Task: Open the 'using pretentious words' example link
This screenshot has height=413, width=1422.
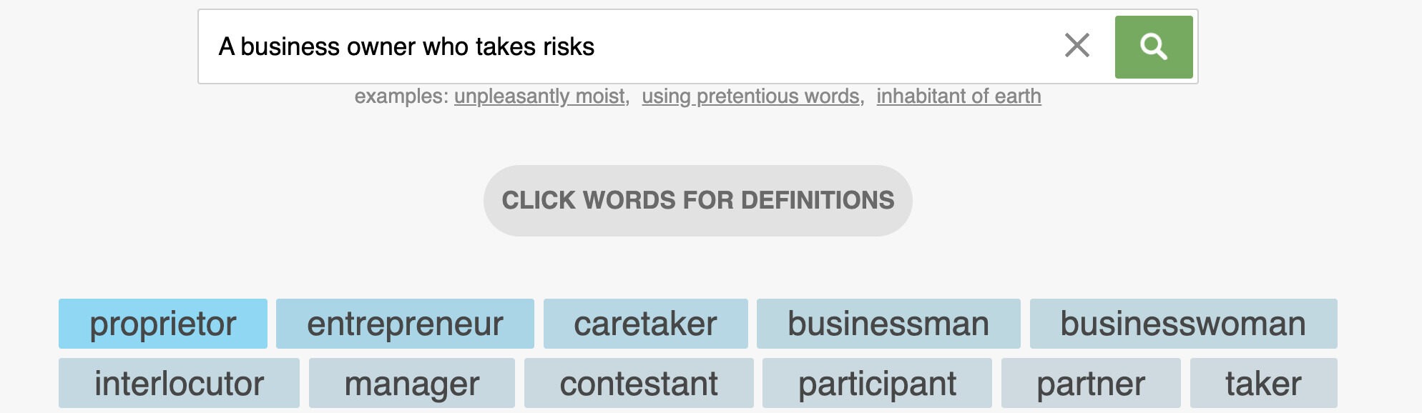Action: pos(750,96)
